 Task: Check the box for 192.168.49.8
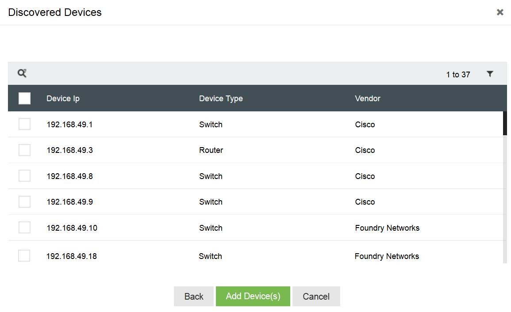point(24,176)
